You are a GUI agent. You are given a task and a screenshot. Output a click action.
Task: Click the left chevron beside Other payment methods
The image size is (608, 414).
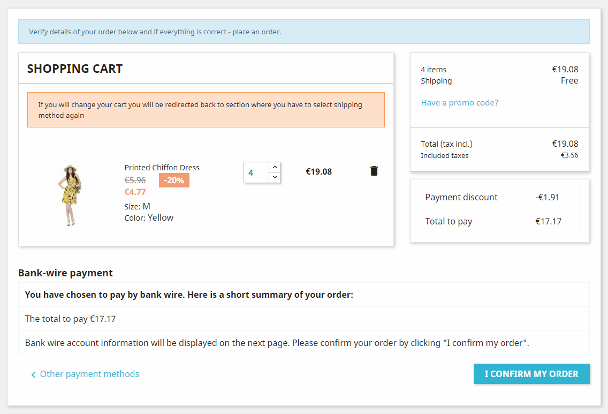click(33, 374)
